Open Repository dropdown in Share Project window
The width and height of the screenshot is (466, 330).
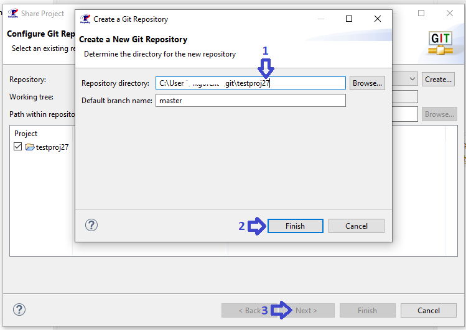point(412,79)
